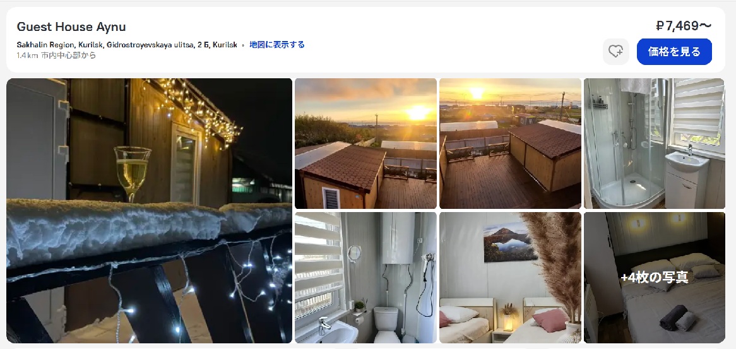This screenshot has width=736, height=349.
Task: Open the toilet and water heater photo
Action: click(365, 277)
